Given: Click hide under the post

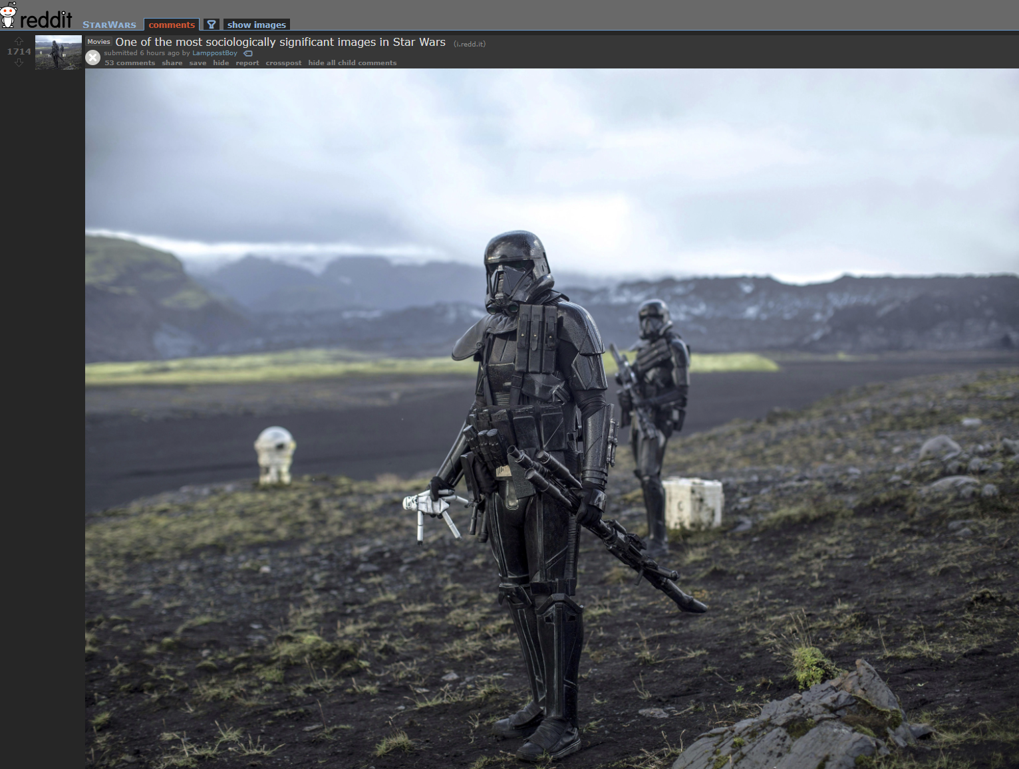Looking at the screenshot, I should pyautogui.click(x=221, y=63).
